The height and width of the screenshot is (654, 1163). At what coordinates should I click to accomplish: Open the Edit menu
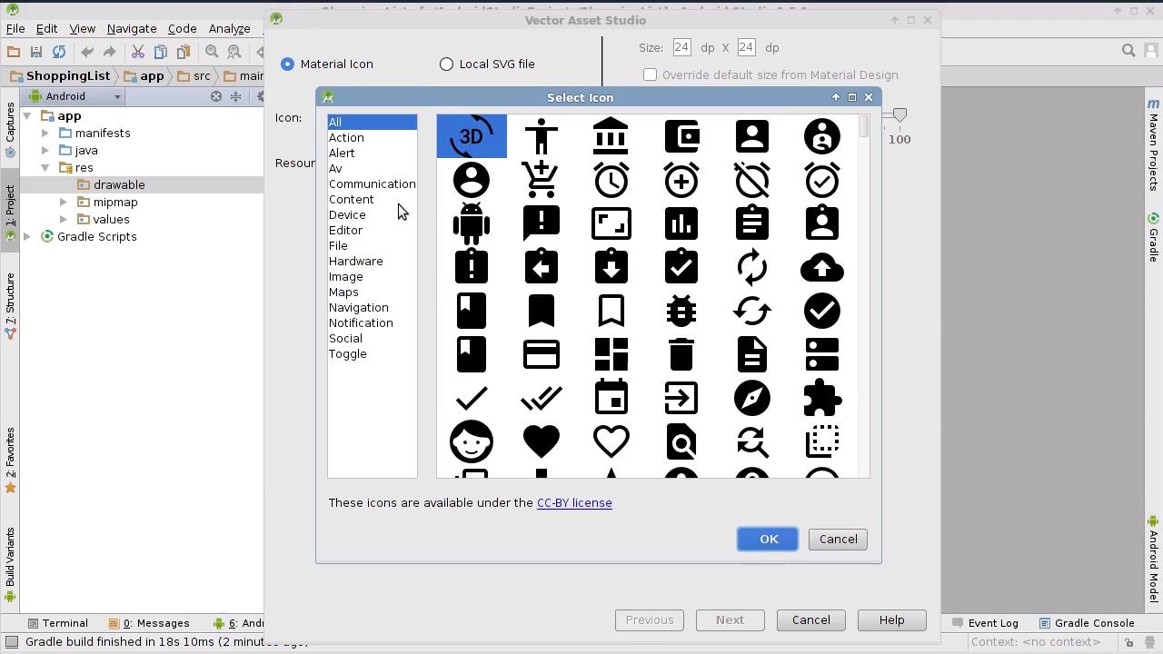(x=46, y=28)
